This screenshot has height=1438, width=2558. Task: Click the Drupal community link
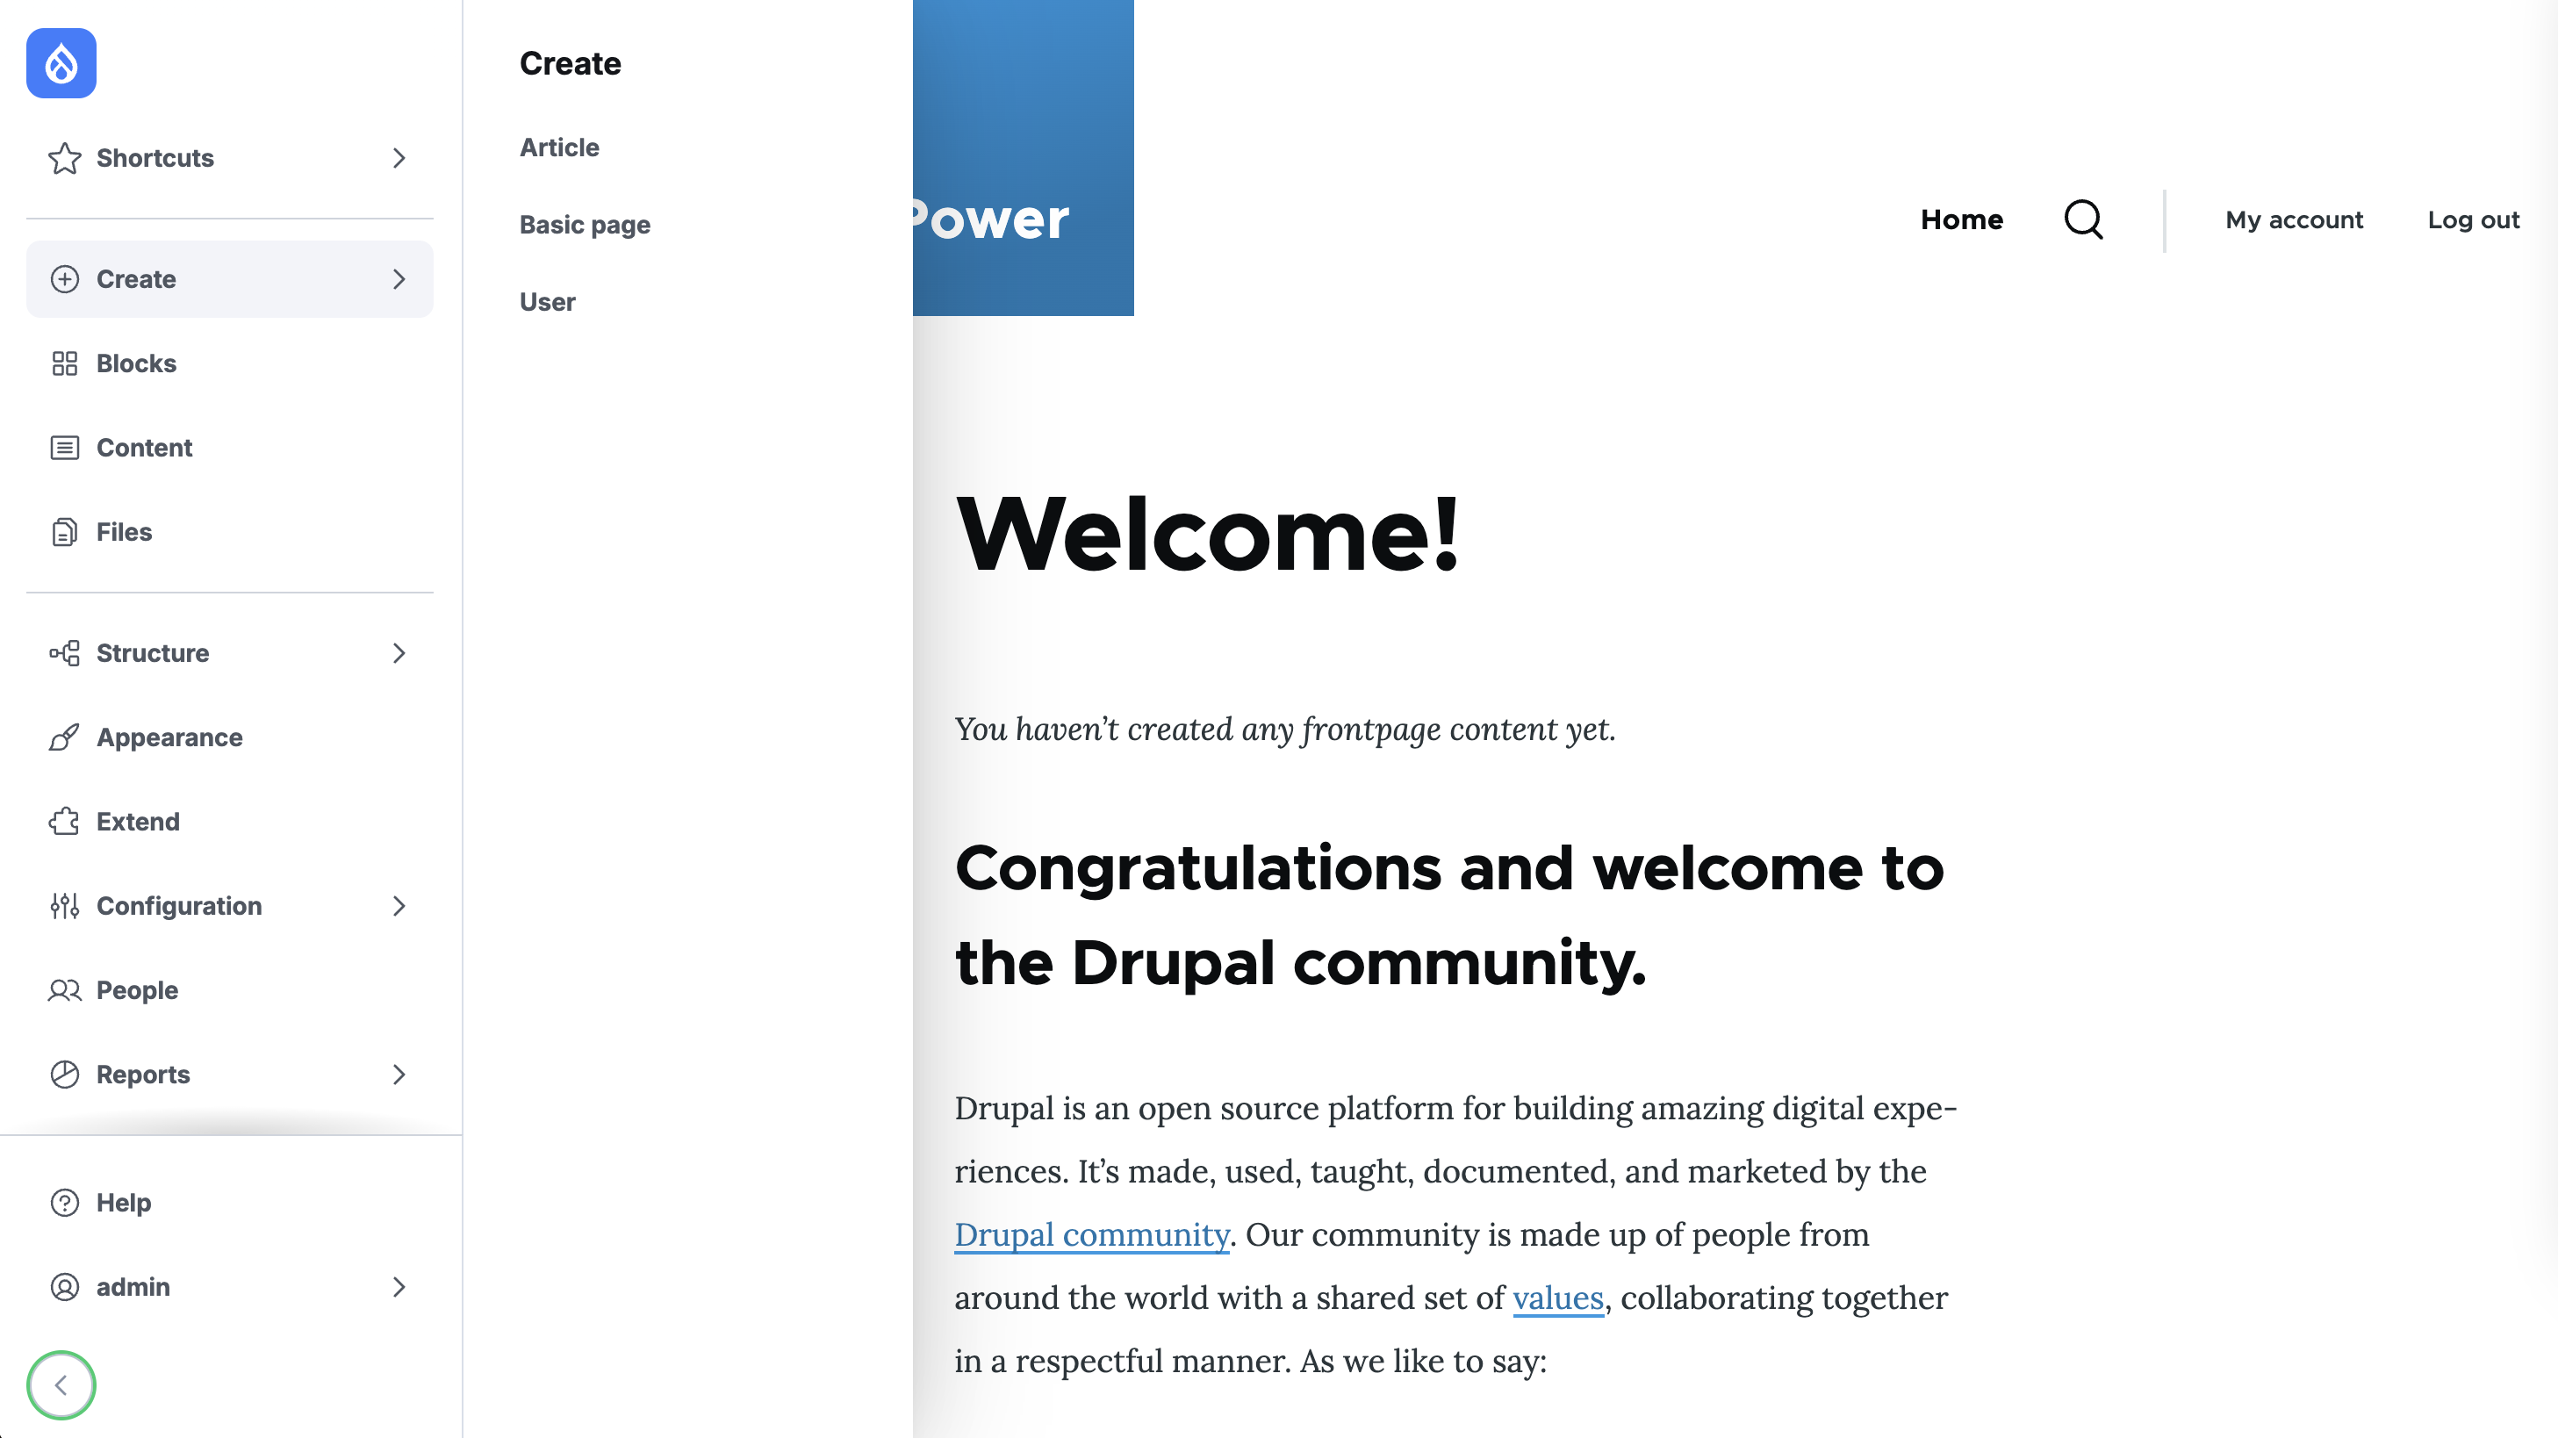(x=1091, y=1233)
